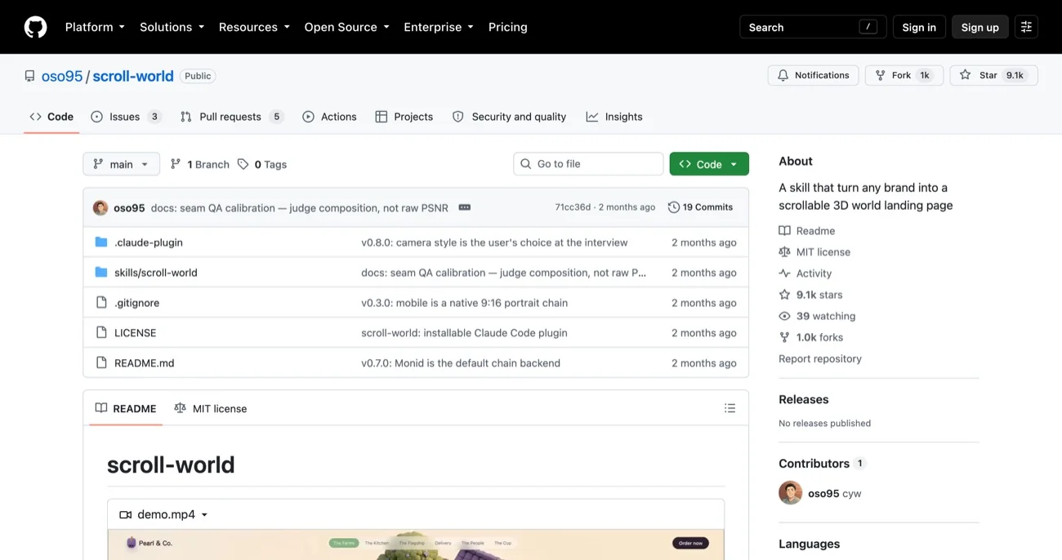Screen dimensions: 1062x560
Task: Switch to the Pull requests tab
Action: tap(231, 117)
